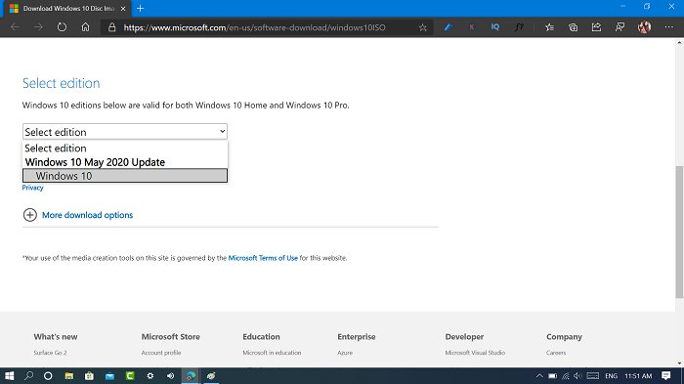Open a new browser tab
684x384 pixels.
coord(140,8)
